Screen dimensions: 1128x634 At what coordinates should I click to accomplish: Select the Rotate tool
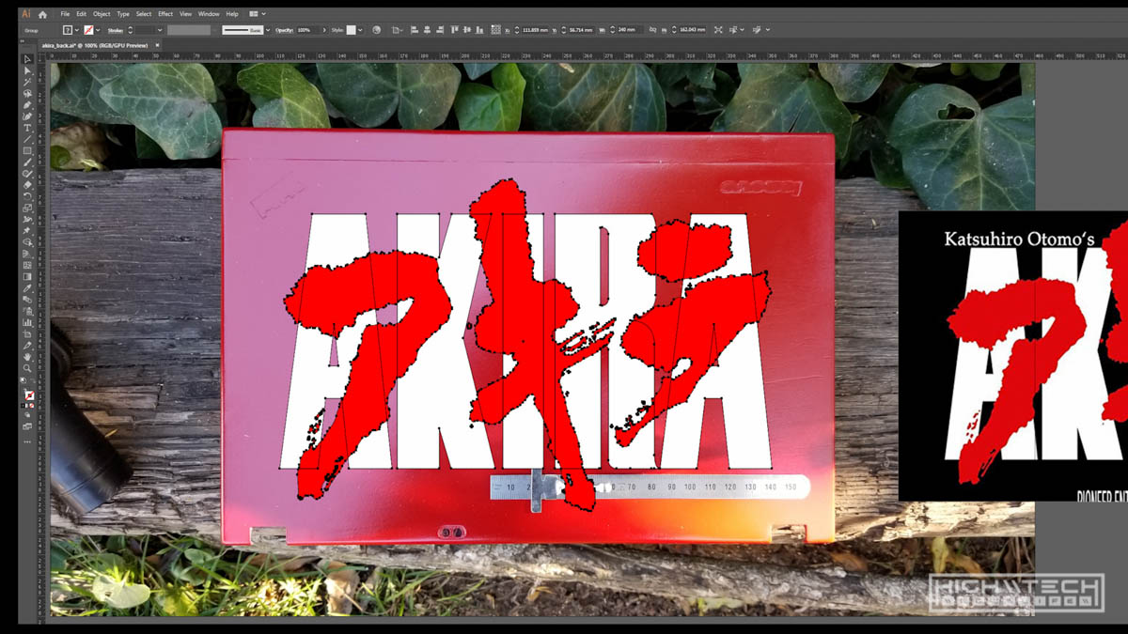click(27, 196)
